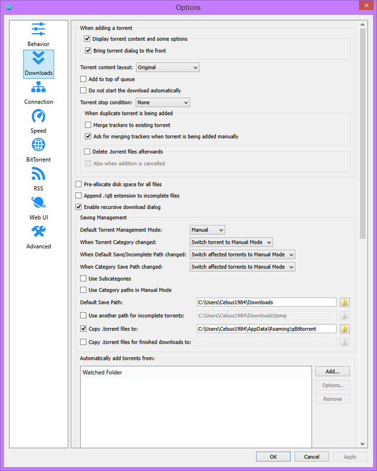Open Torrent stop condition dropdown
The height and width of the screenshot is (471, 377).
(x=163, y=102)
